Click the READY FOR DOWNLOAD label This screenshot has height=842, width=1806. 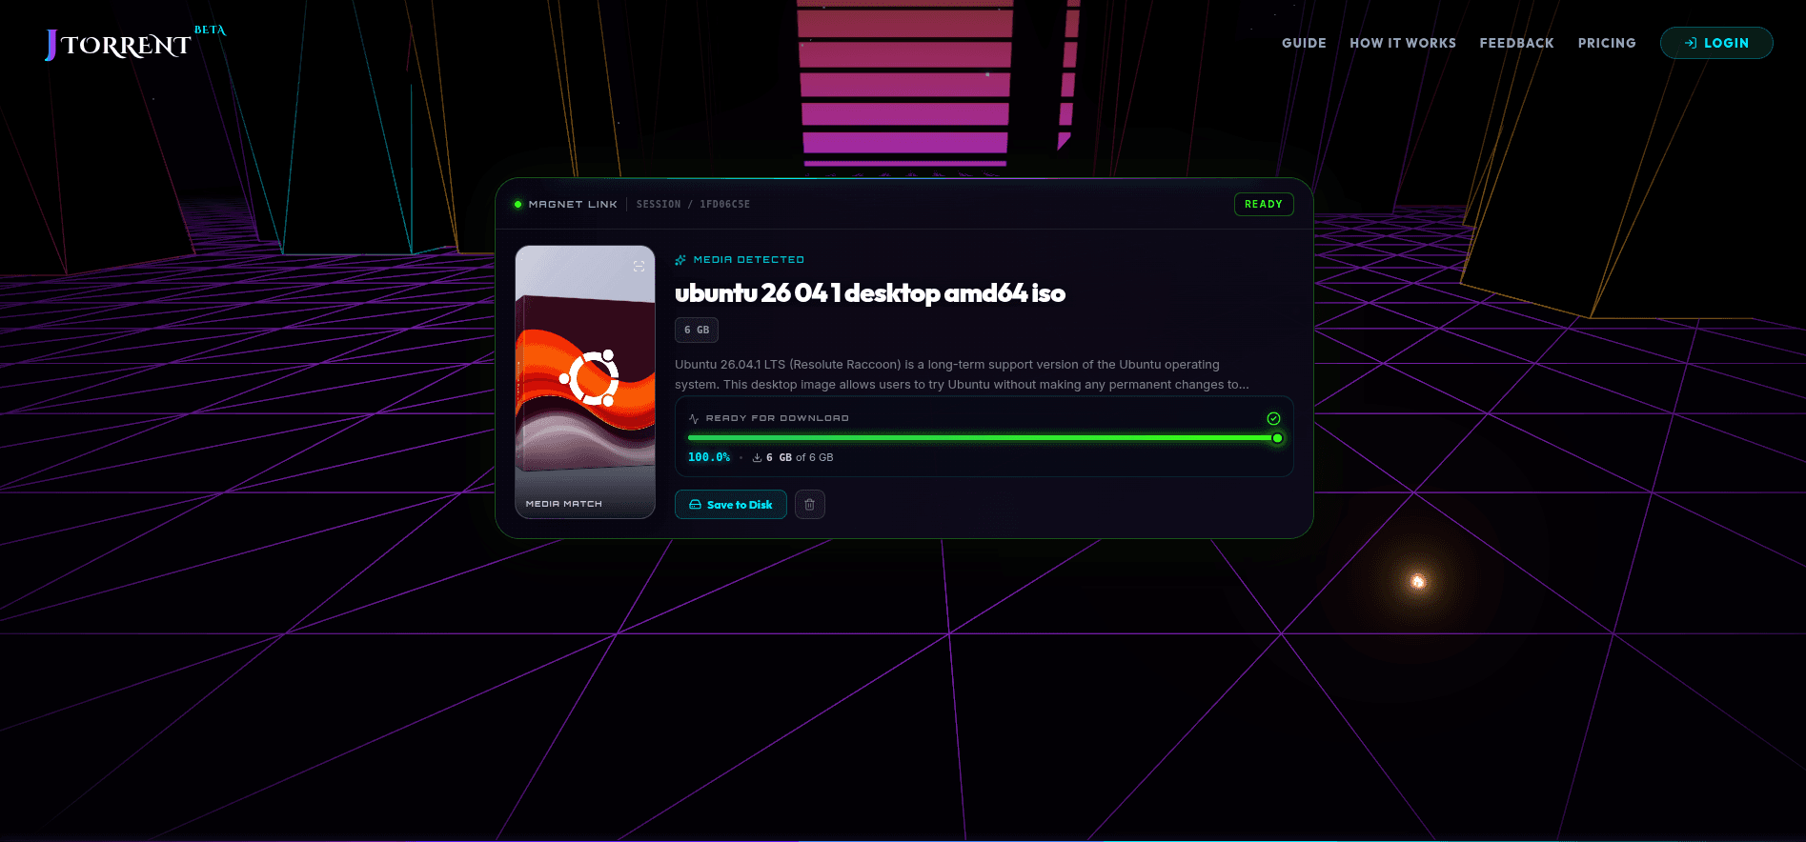click(777, 418)
